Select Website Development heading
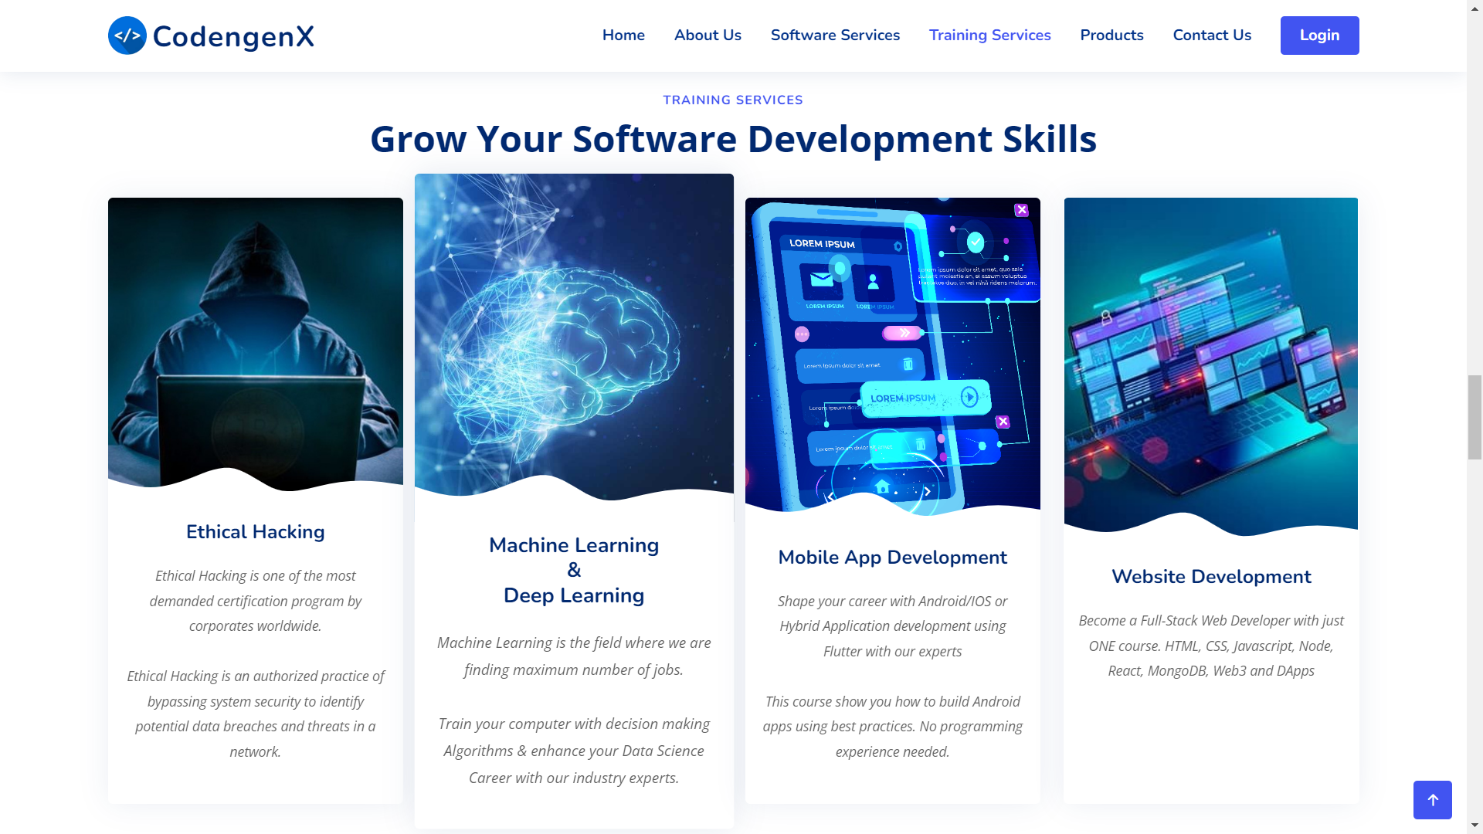Screen dimensions: 1483x834 tap(1210, 577)
